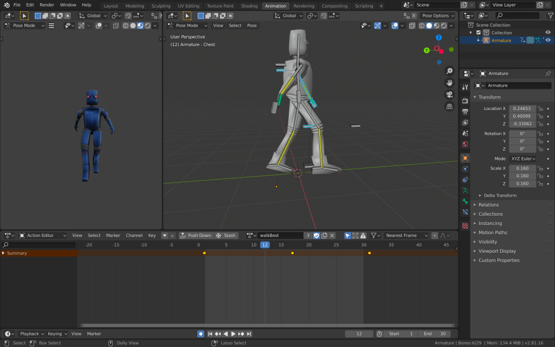Toggle the lock on Location X
The image size is (555, 347).
click(x=540, y=108)
